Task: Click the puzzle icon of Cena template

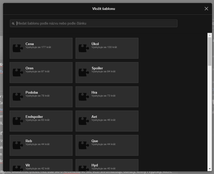Action: [x=18, y=48]
